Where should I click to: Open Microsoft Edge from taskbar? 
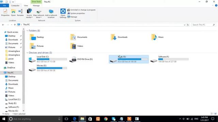(x=75, y=119)
